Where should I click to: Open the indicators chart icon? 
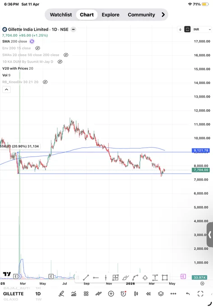74,293
